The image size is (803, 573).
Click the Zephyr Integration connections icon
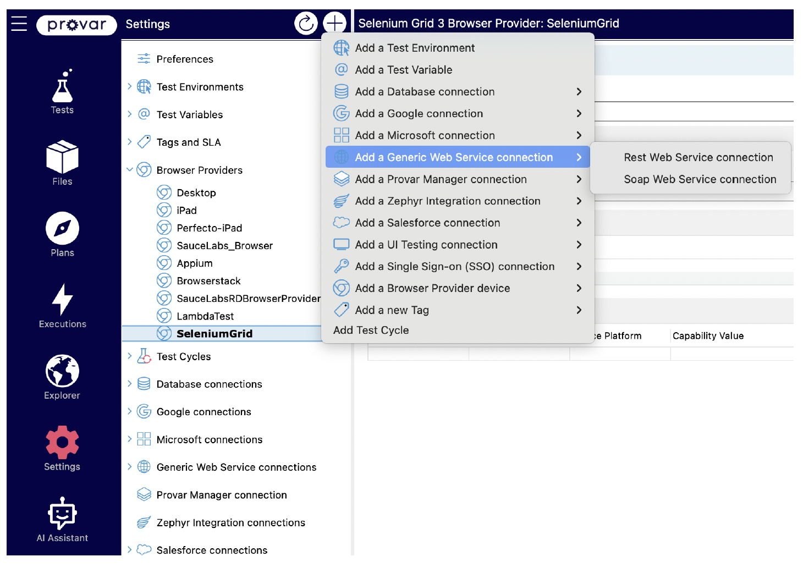(x=144, y=522)
